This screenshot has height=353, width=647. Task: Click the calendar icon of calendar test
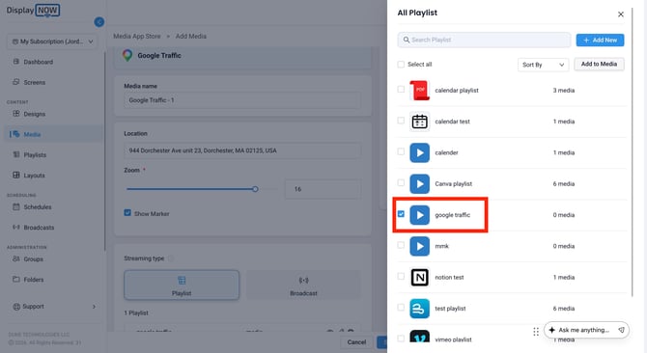pyautogui.click(x=420, y=122)
